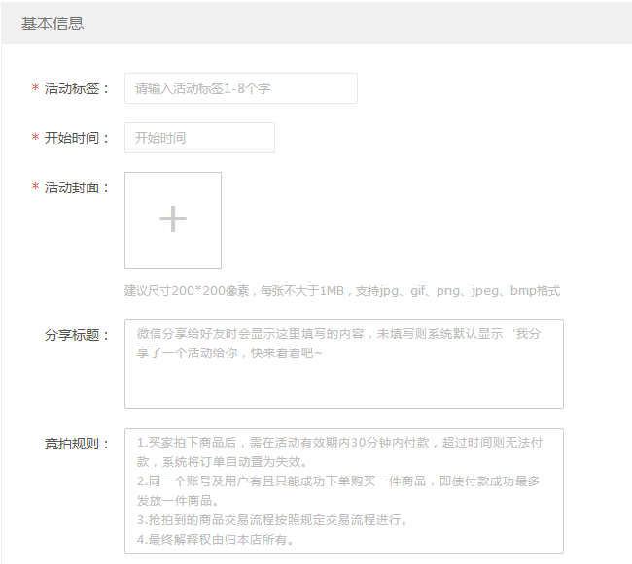Viewport: 632px width, 564px height.
Task: Click the 竞拍规则 field label
Action: [x=77, y=444]
